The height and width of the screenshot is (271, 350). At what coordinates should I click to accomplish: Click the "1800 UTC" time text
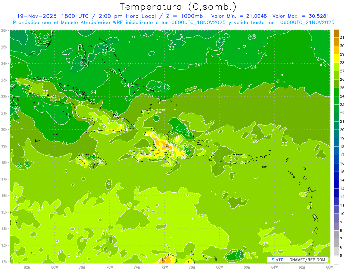pyautogui.click(x=76, y=16)
